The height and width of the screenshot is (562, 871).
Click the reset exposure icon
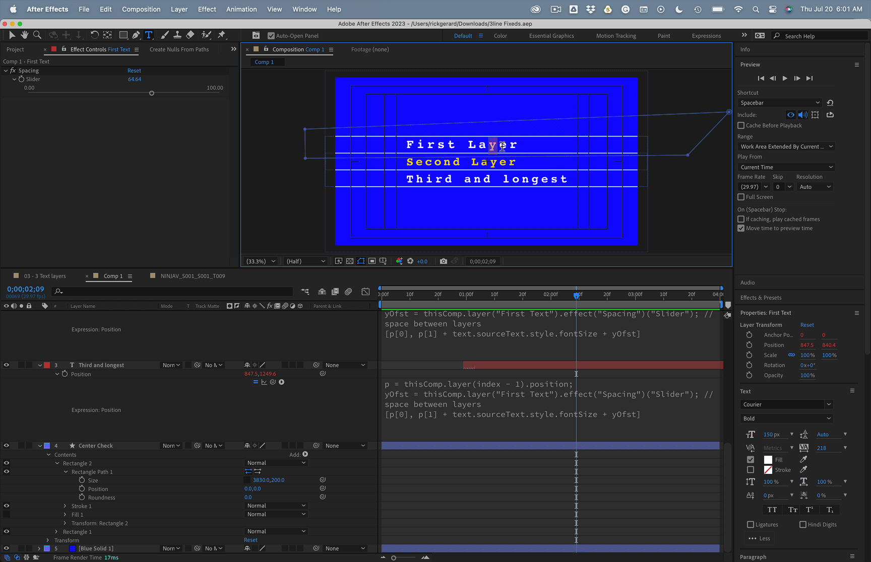tap(410, 261)
